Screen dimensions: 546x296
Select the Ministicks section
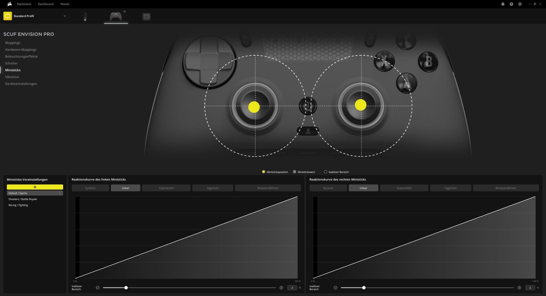[x=13, y=70]
